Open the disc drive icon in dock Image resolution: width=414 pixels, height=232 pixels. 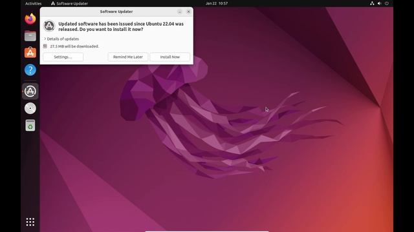click(30, 108)
